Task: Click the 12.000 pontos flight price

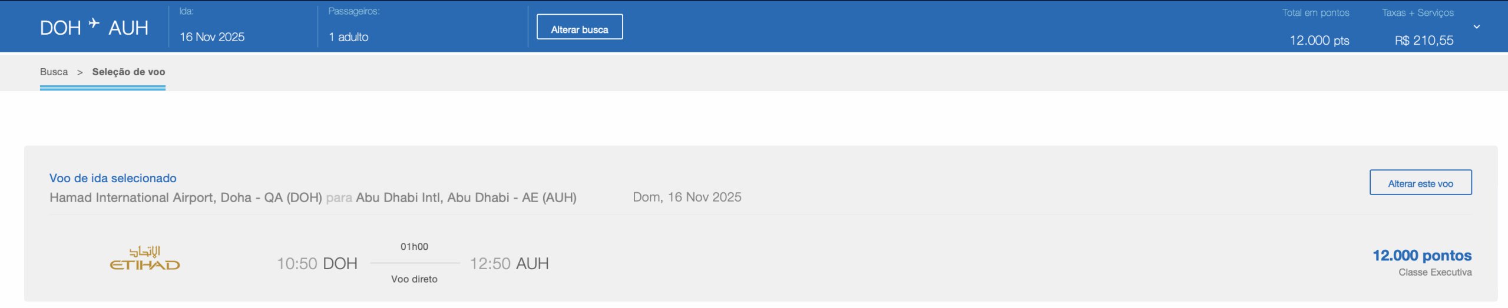Action: click(1421, 256)
